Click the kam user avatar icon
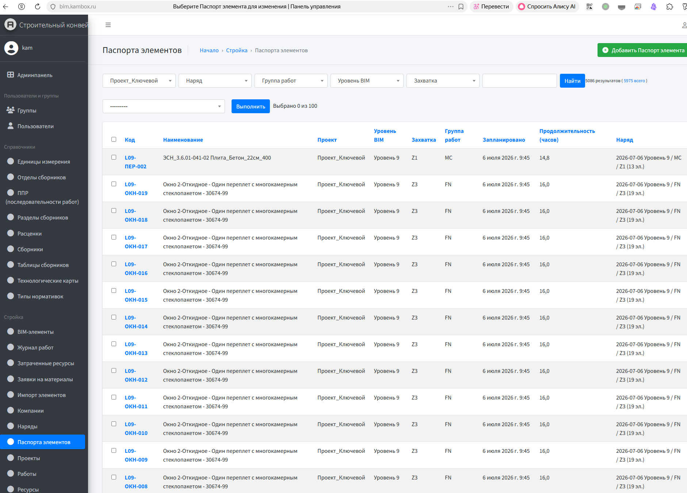Viewport: 687px width, 493px height. click(x=11, y=48)
